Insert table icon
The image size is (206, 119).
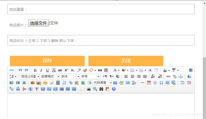(182, 83)
